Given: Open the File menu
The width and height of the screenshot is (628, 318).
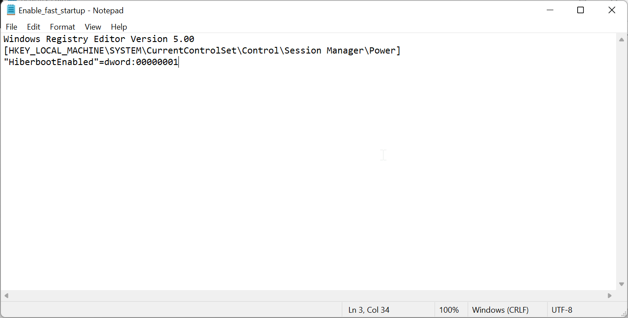Looking at the screenshot, I should pos(11,27).
